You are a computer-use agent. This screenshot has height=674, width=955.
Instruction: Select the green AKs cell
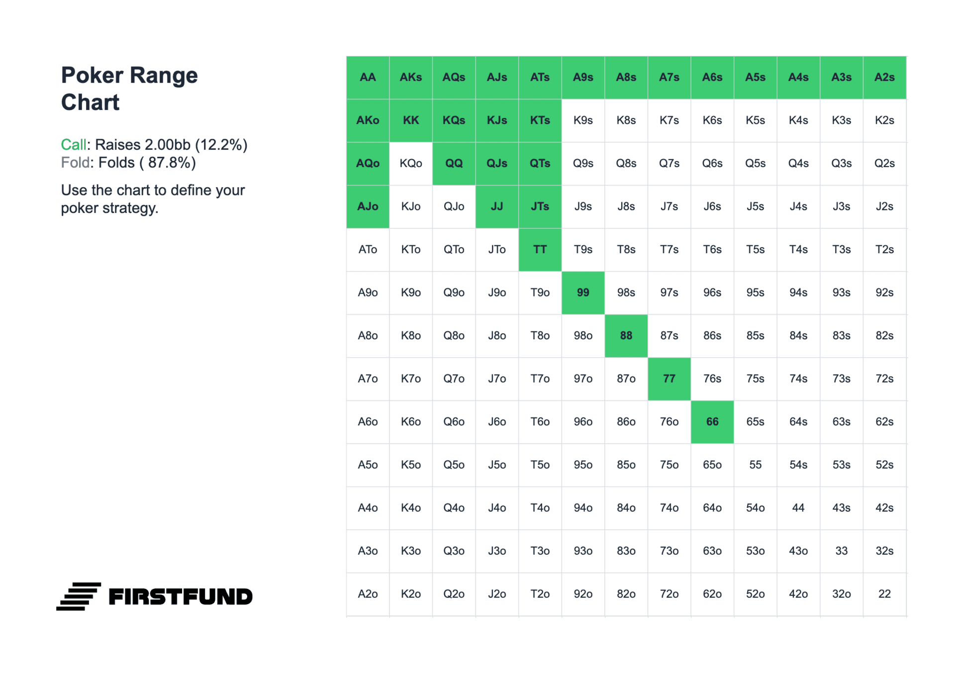click(x=411, y=78)
